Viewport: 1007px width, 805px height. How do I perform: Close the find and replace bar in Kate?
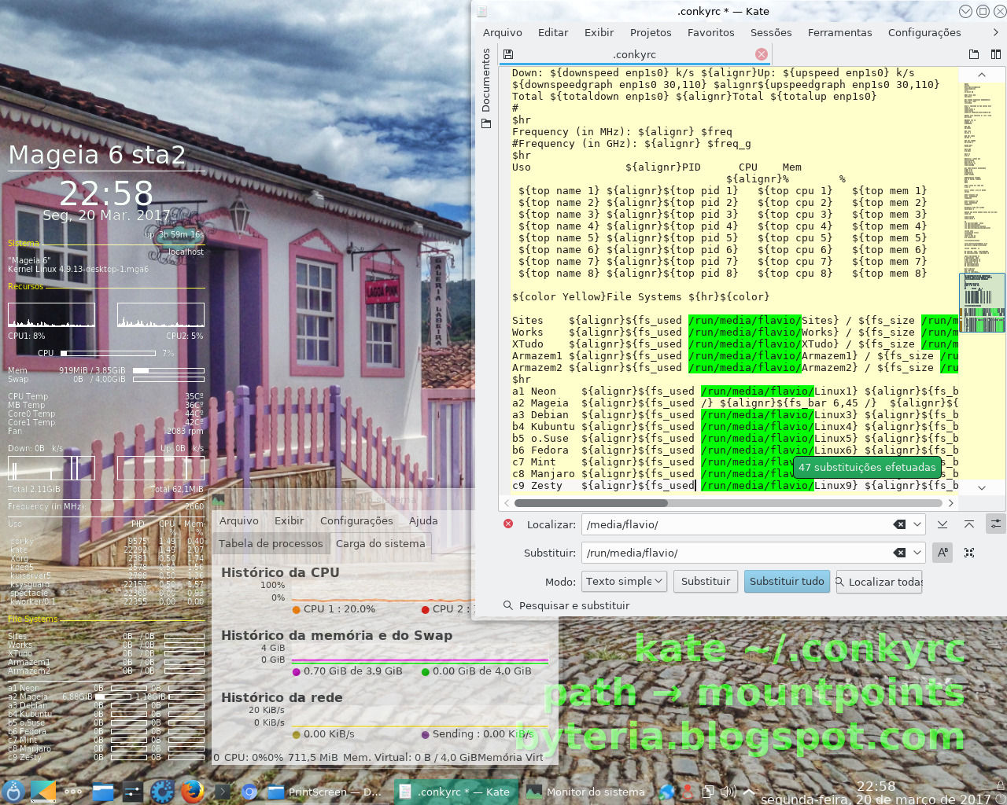(x=508, y=524)
